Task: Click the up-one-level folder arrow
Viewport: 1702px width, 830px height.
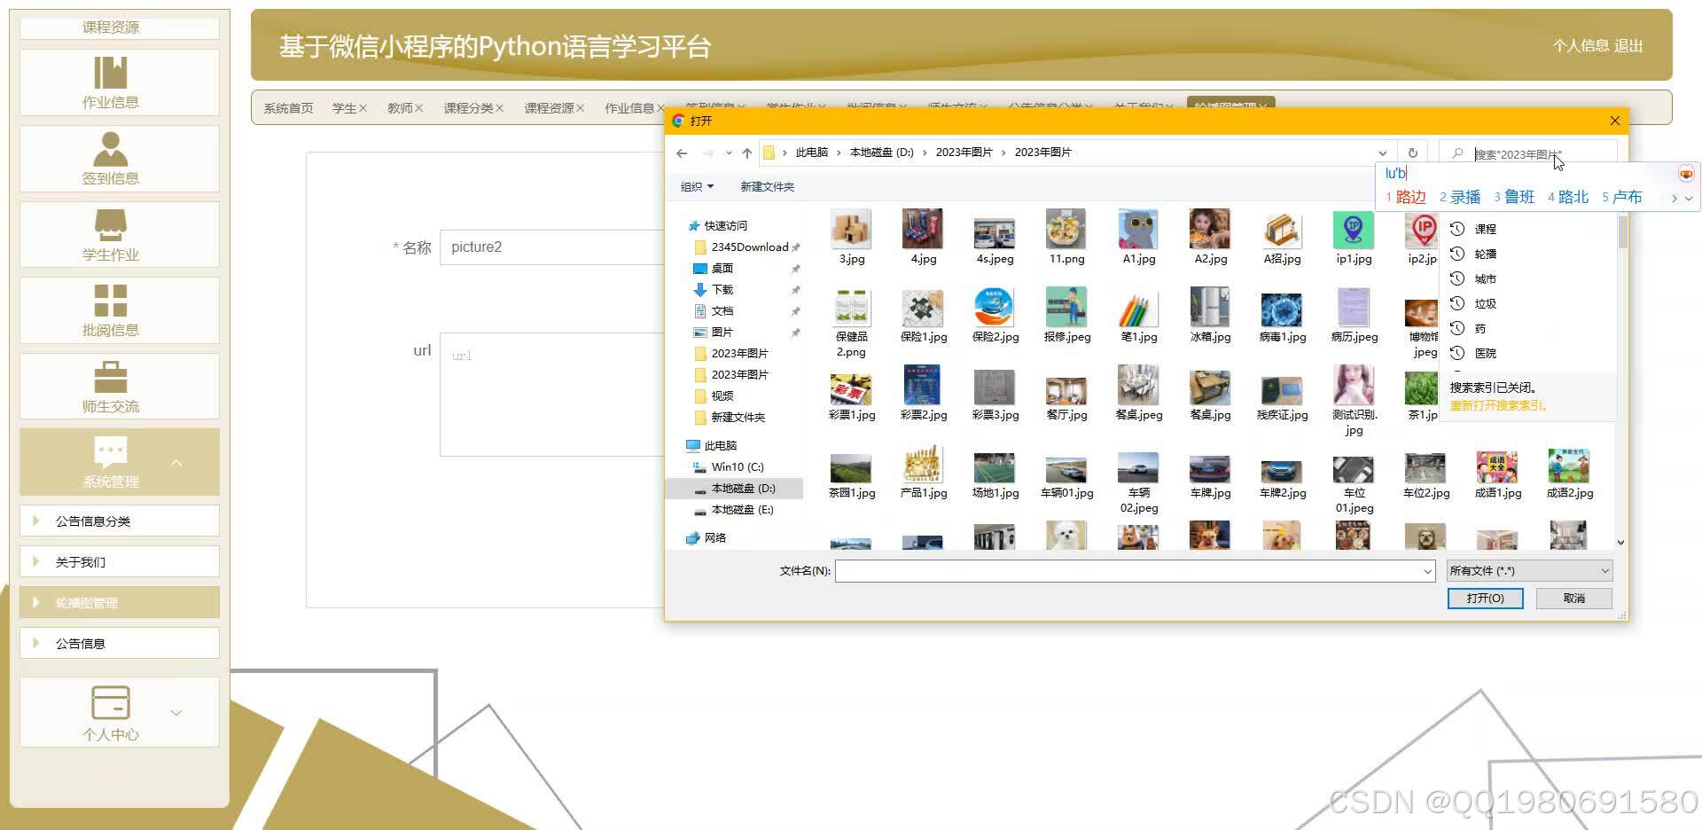Action: pyautogui.click(x=746, y=152)
